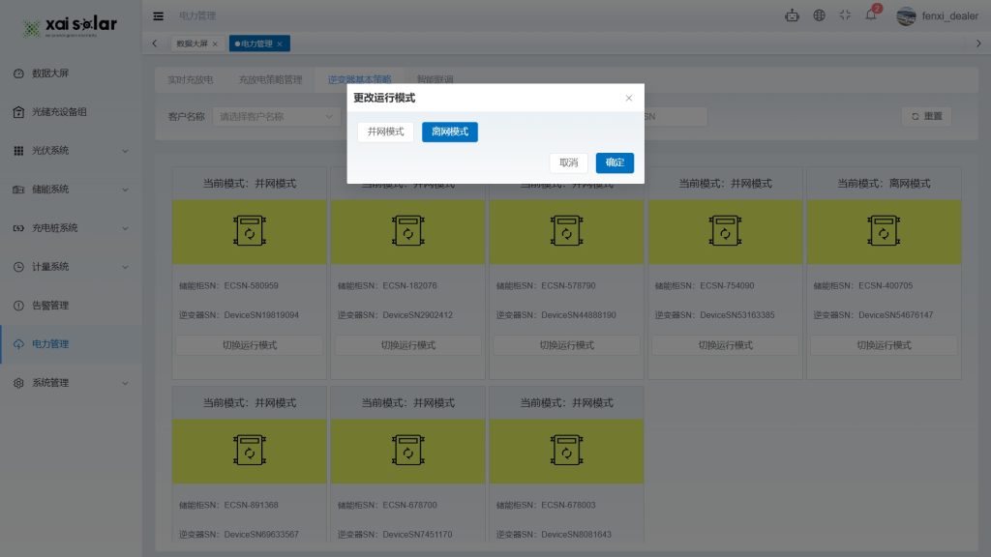Toggle fullscreen with the shrink icon

tap(845, 15)
